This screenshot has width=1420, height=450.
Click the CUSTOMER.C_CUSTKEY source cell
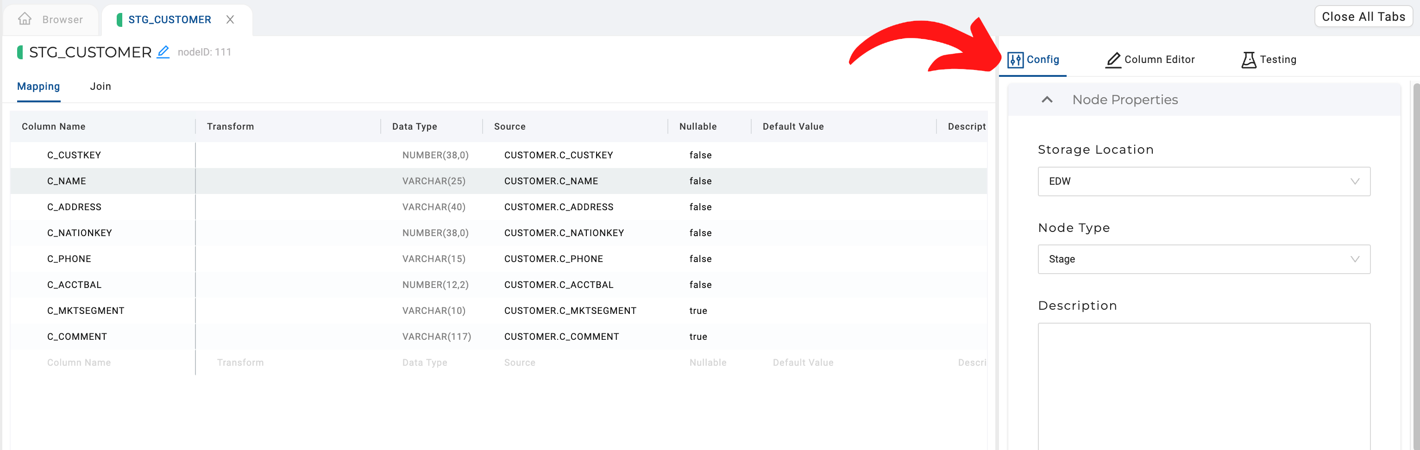pyautogui.click(x=559, y=156)
